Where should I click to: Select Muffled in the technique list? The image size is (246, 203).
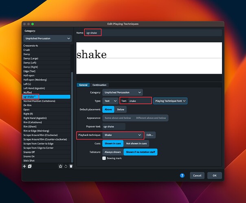coord(46,92)
